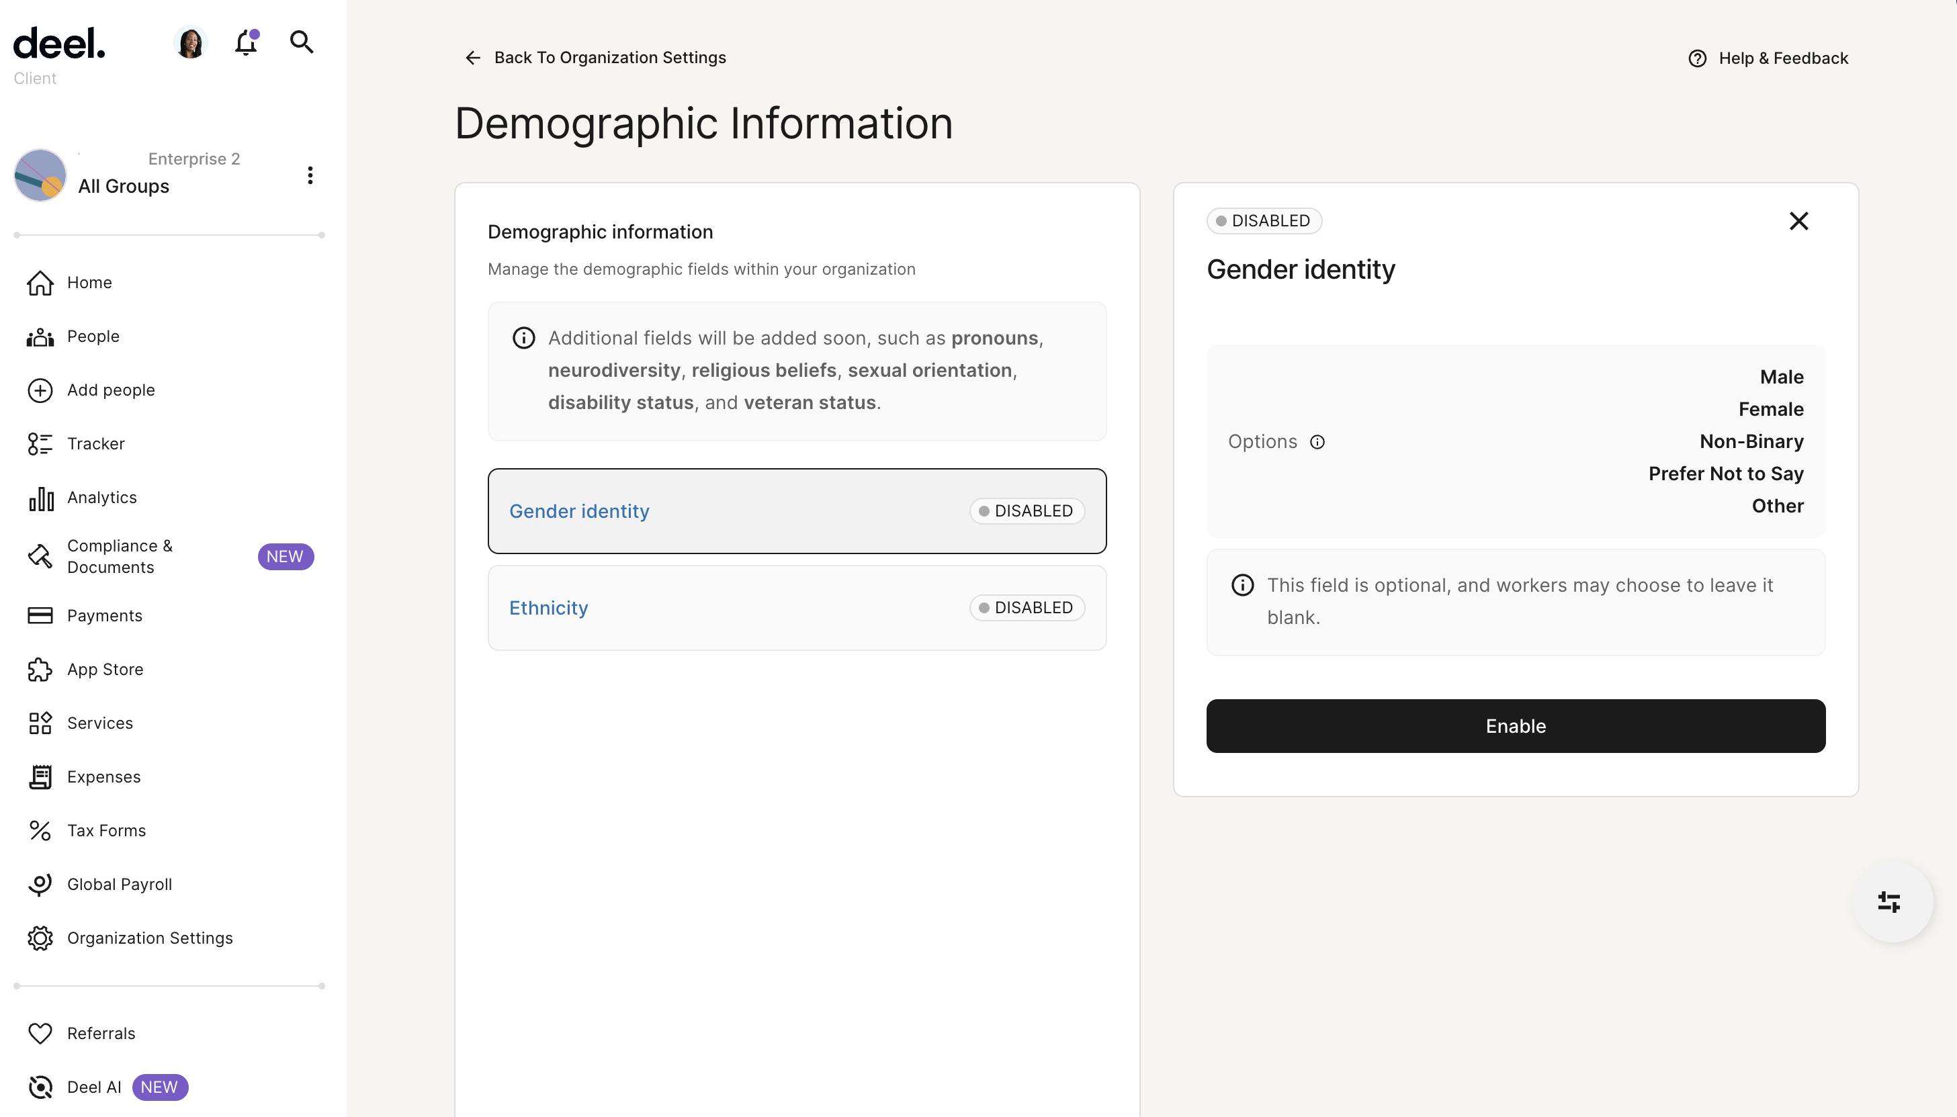Click the Ethnicity DISABLED status pill

point(1027,607)
